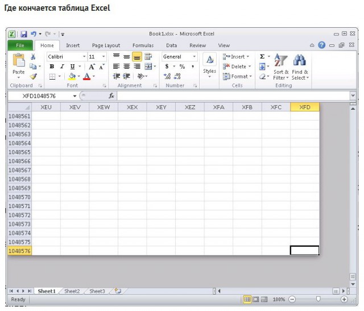
Task: Select the Format Painter brush
Action: 33,76
